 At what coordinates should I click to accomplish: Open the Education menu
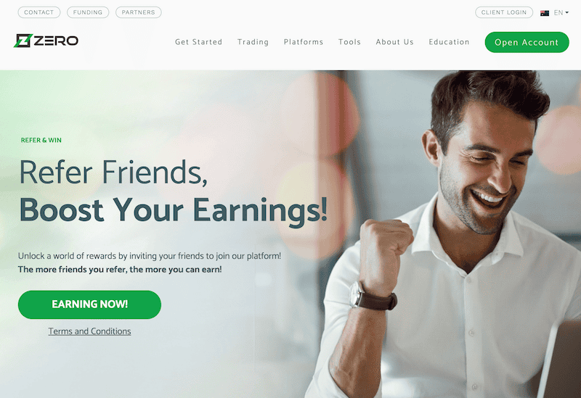click(x=449, y=42)
